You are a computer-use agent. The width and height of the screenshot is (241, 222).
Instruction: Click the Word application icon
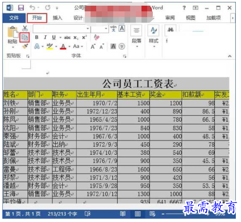click(x=10, y=8)
